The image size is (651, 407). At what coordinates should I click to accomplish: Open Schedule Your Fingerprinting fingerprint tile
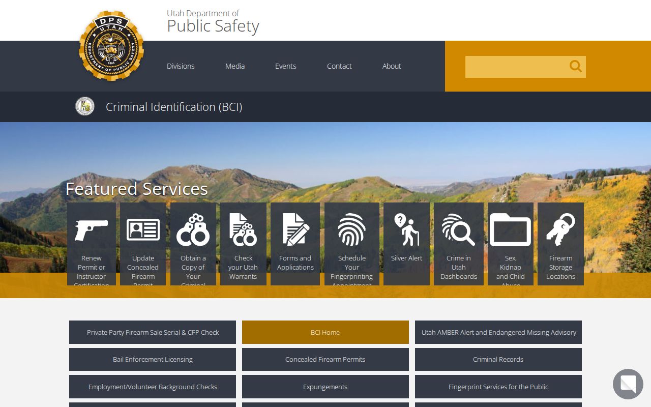(x=352, y=244)
